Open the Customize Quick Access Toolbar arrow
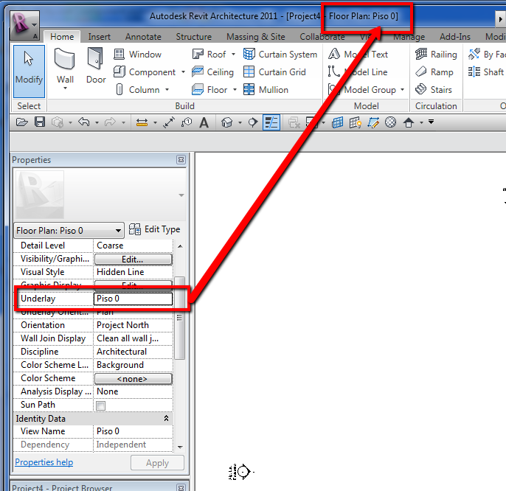 (431, 122)
